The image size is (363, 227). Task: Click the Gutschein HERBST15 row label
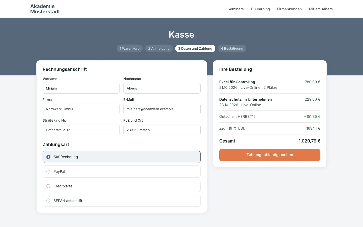(x=237, y=117)
